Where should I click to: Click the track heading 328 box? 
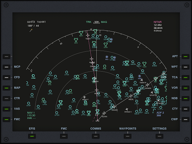[x=96, y=22]
